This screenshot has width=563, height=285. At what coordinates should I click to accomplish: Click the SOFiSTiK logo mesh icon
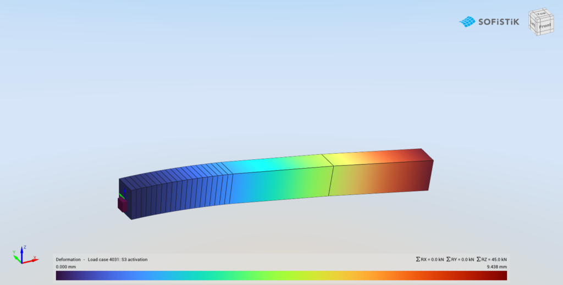click(x=467, y=21)
